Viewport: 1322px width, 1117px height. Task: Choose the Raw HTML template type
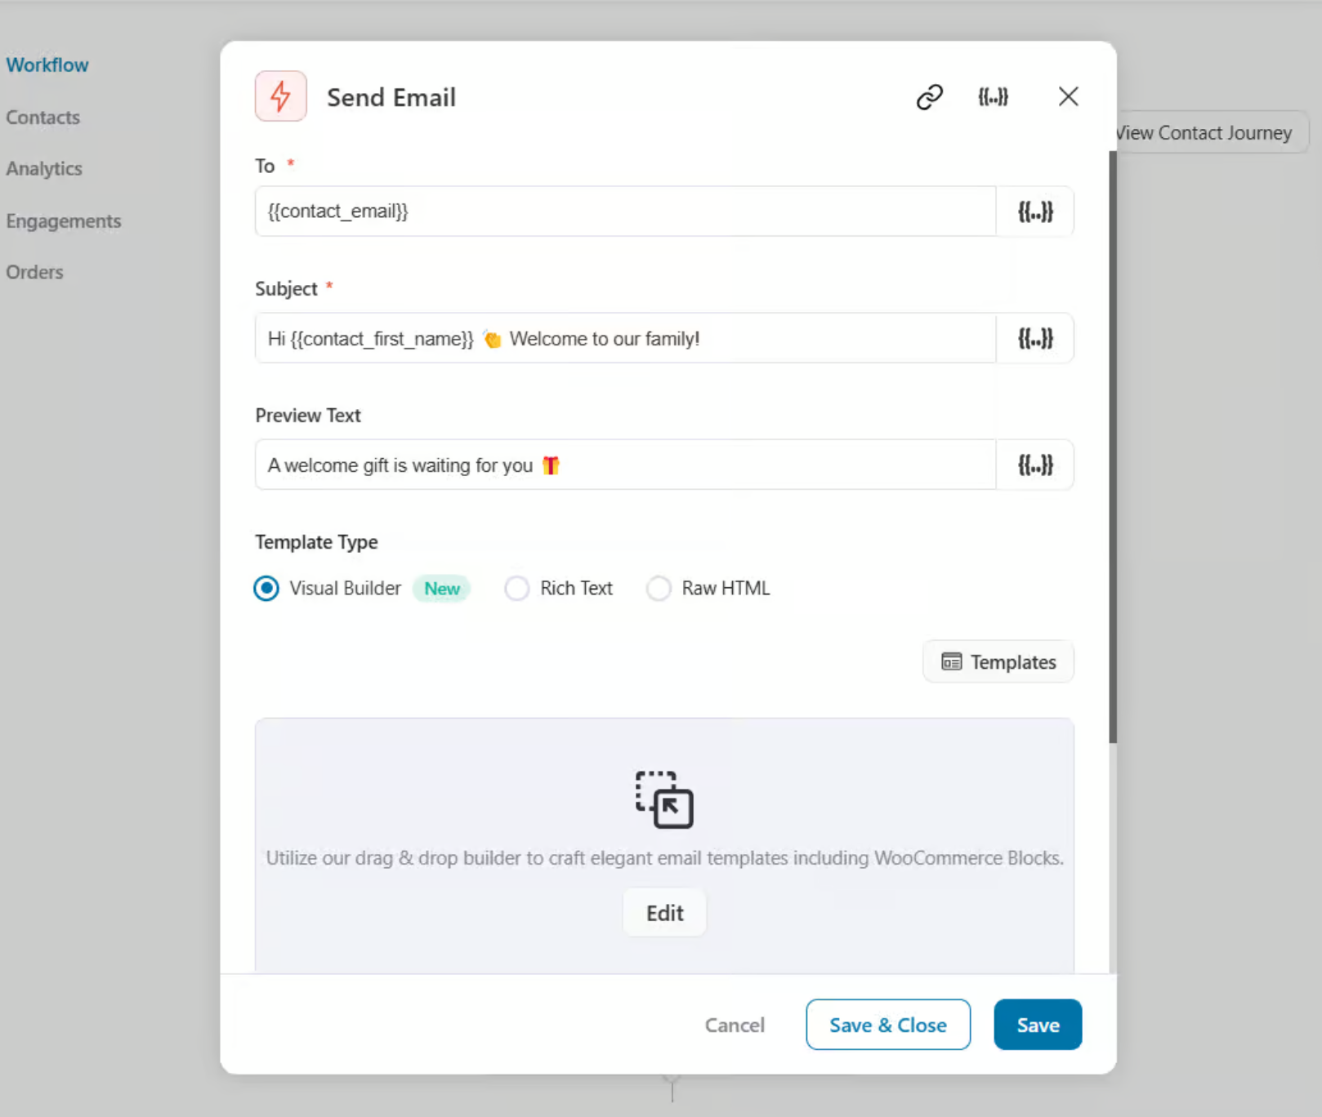click(x=659, y=588)
